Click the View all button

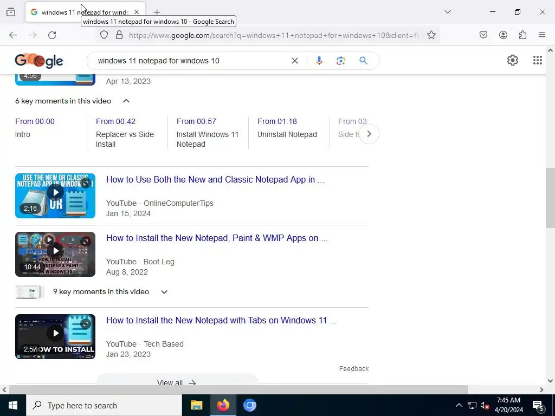pyautogui.click(x=177, y=381)
